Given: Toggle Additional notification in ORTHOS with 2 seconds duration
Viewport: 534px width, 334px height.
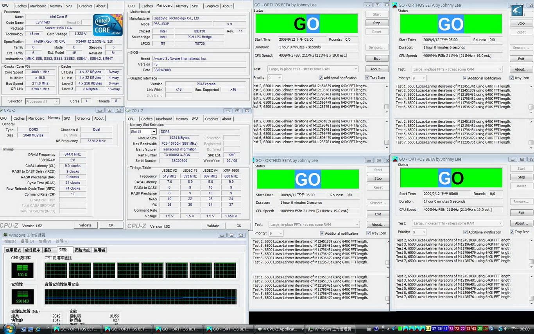Looking at the screenshot, I should 322,233.
